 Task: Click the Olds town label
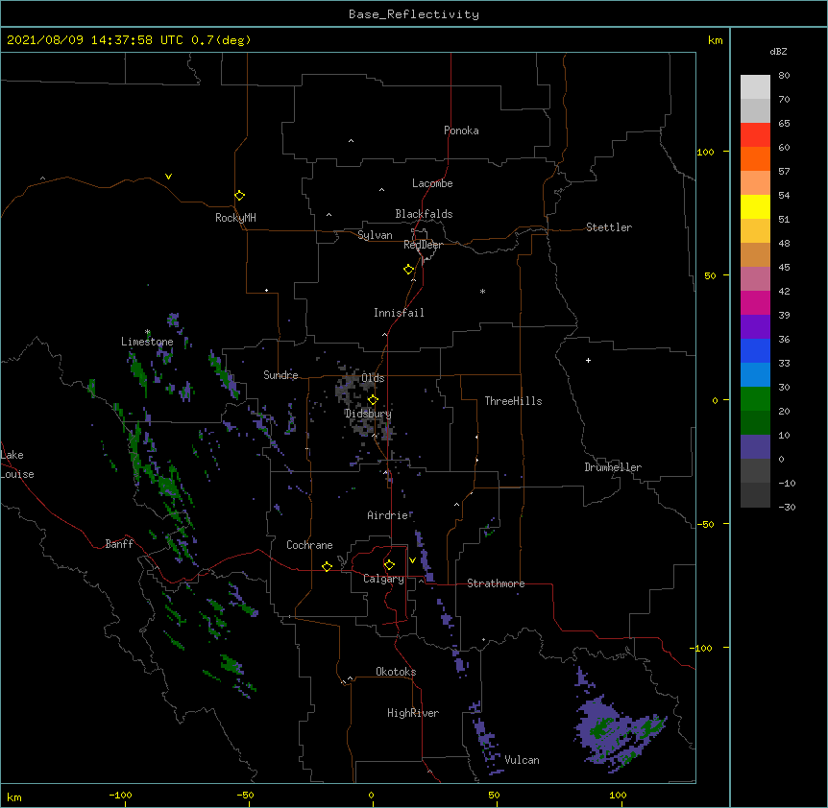(x=373, y=378)
